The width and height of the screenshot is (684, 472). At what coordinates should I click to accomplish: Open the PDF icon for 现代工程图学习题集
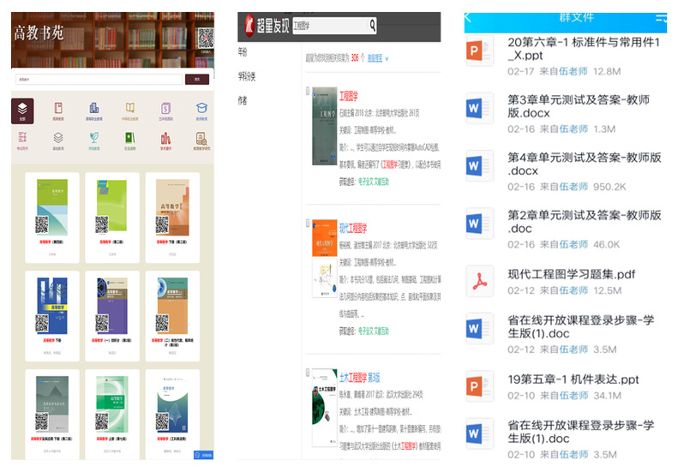479,281
